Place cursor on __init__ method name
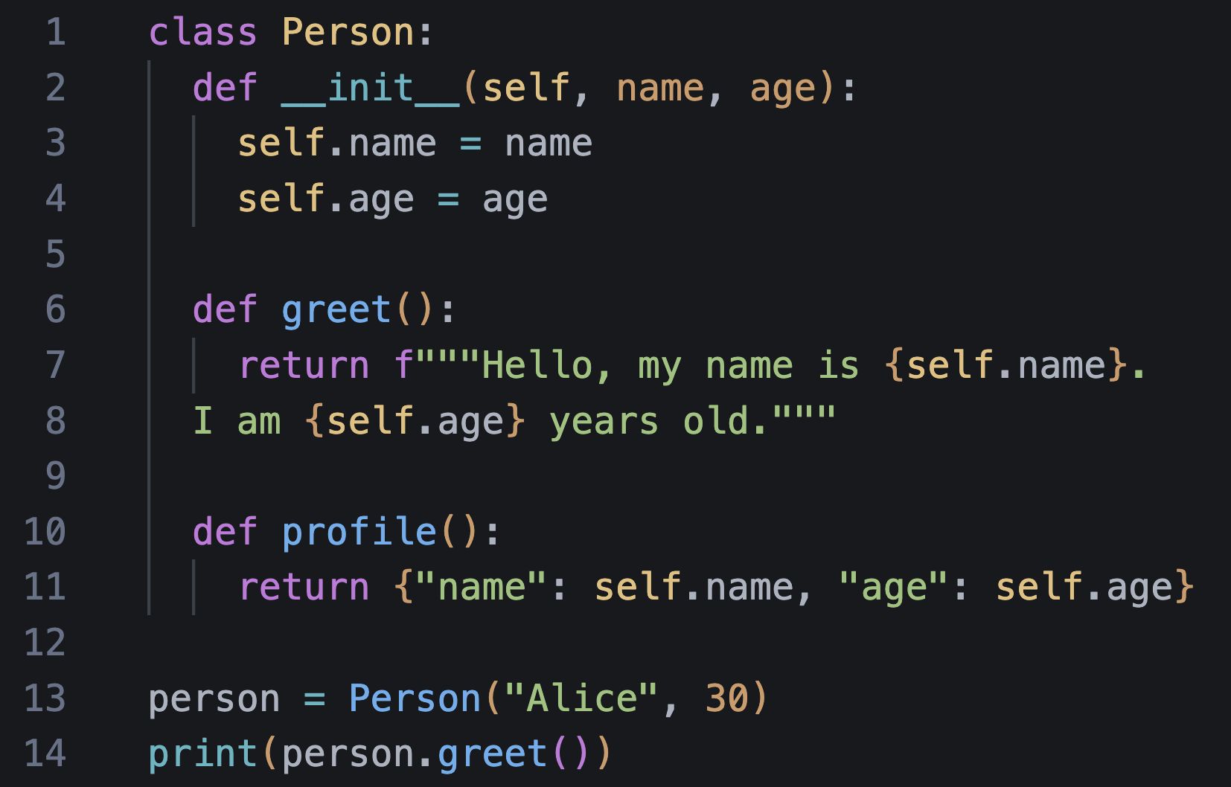This screenshot has width=1231, height=787. 370,88
